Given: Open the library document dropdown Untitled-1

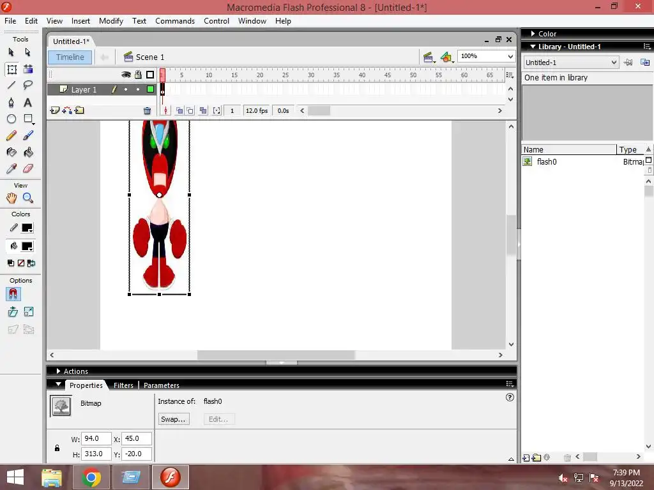Looking at the screenshot, I should 571,63.
